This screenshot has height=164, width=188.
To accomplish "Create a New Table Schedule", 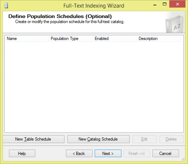I will coord(33,139).
